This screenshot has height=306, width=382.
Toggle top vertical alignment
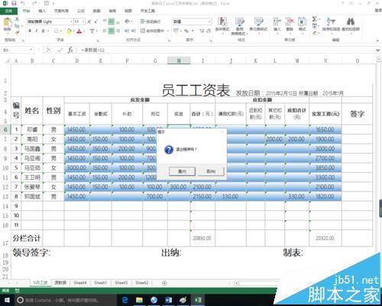coord(105,21)
